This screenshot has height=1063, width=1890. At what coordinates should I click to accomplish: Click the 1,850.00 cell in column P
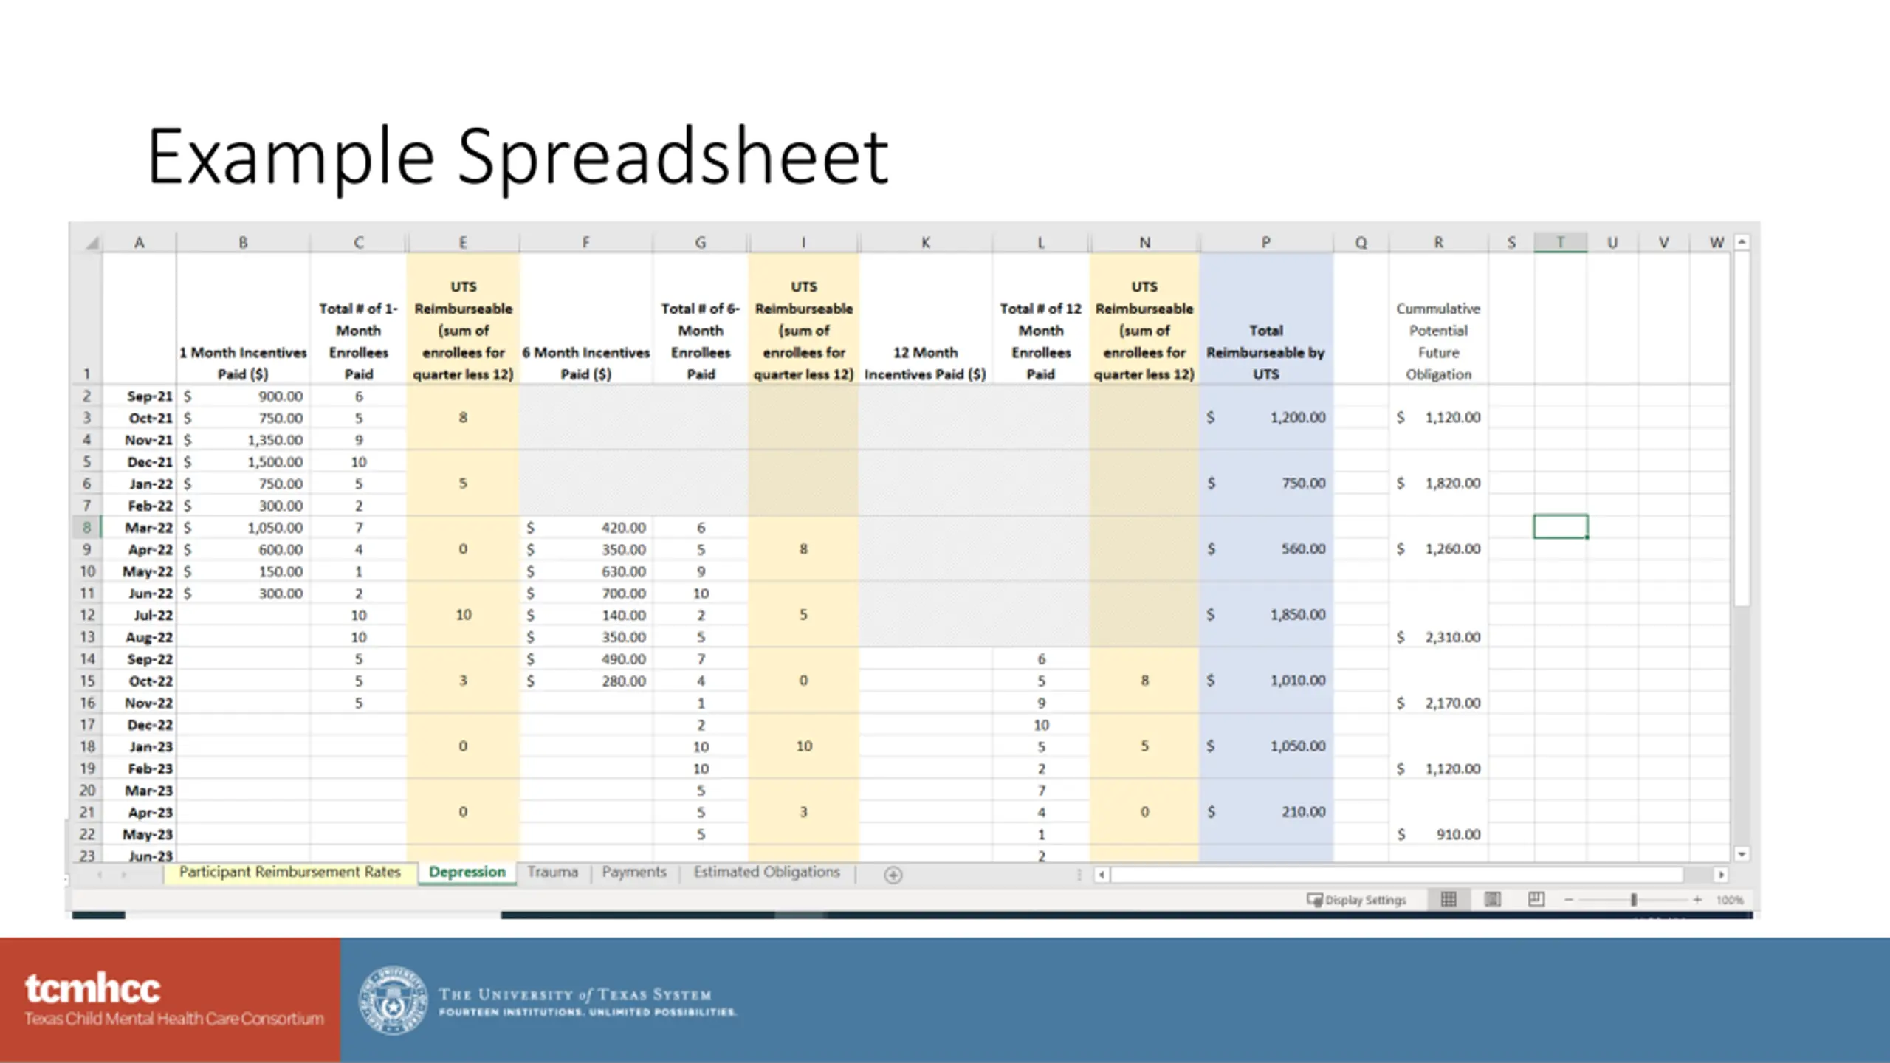(1266, 615)
